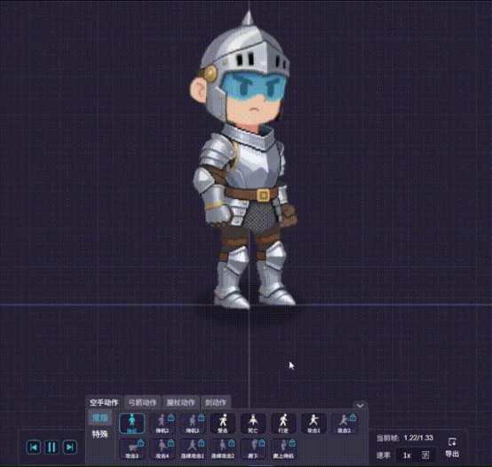Image resolution: width=492 pixels, height=467 pixels.
Task: Choose the 常规 category
Action: (x=100, y=417)
